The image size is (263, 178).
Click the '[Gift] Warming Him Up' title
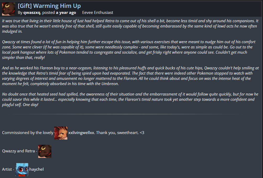(x=49, y=6)
